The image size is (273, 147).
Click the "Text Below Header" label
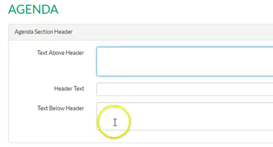(x=60, y=108)
